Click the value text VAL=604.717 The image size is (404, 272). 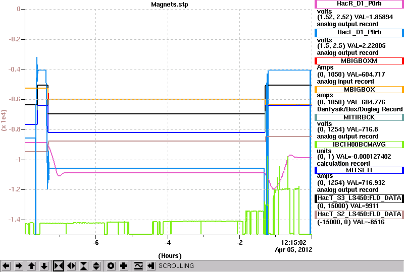[x=366, y=75]
